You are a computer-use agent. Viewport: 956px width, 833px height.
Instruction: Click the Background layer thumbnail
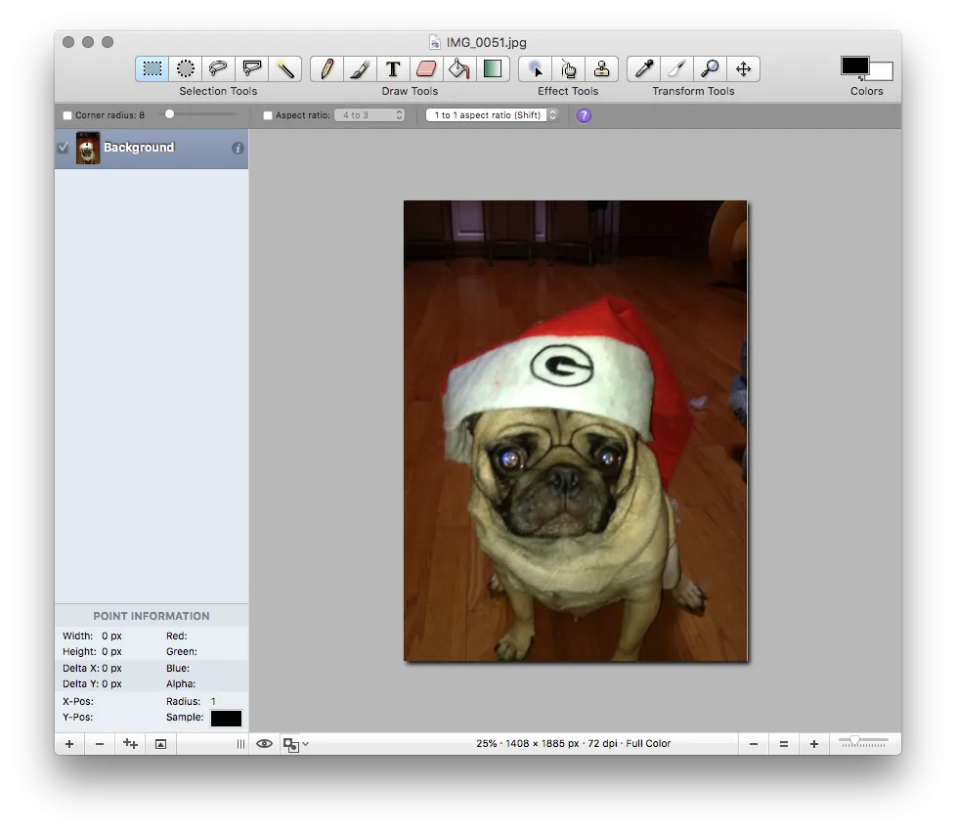(88, 148)
